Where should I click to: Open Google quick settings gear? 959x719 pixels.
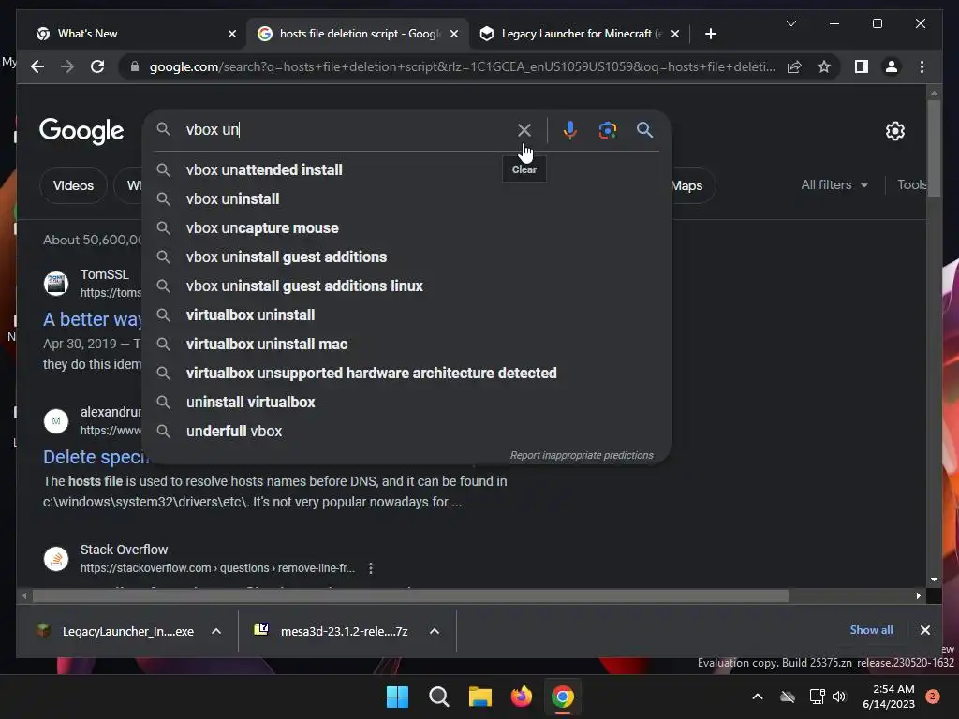(x=894, y=131)
